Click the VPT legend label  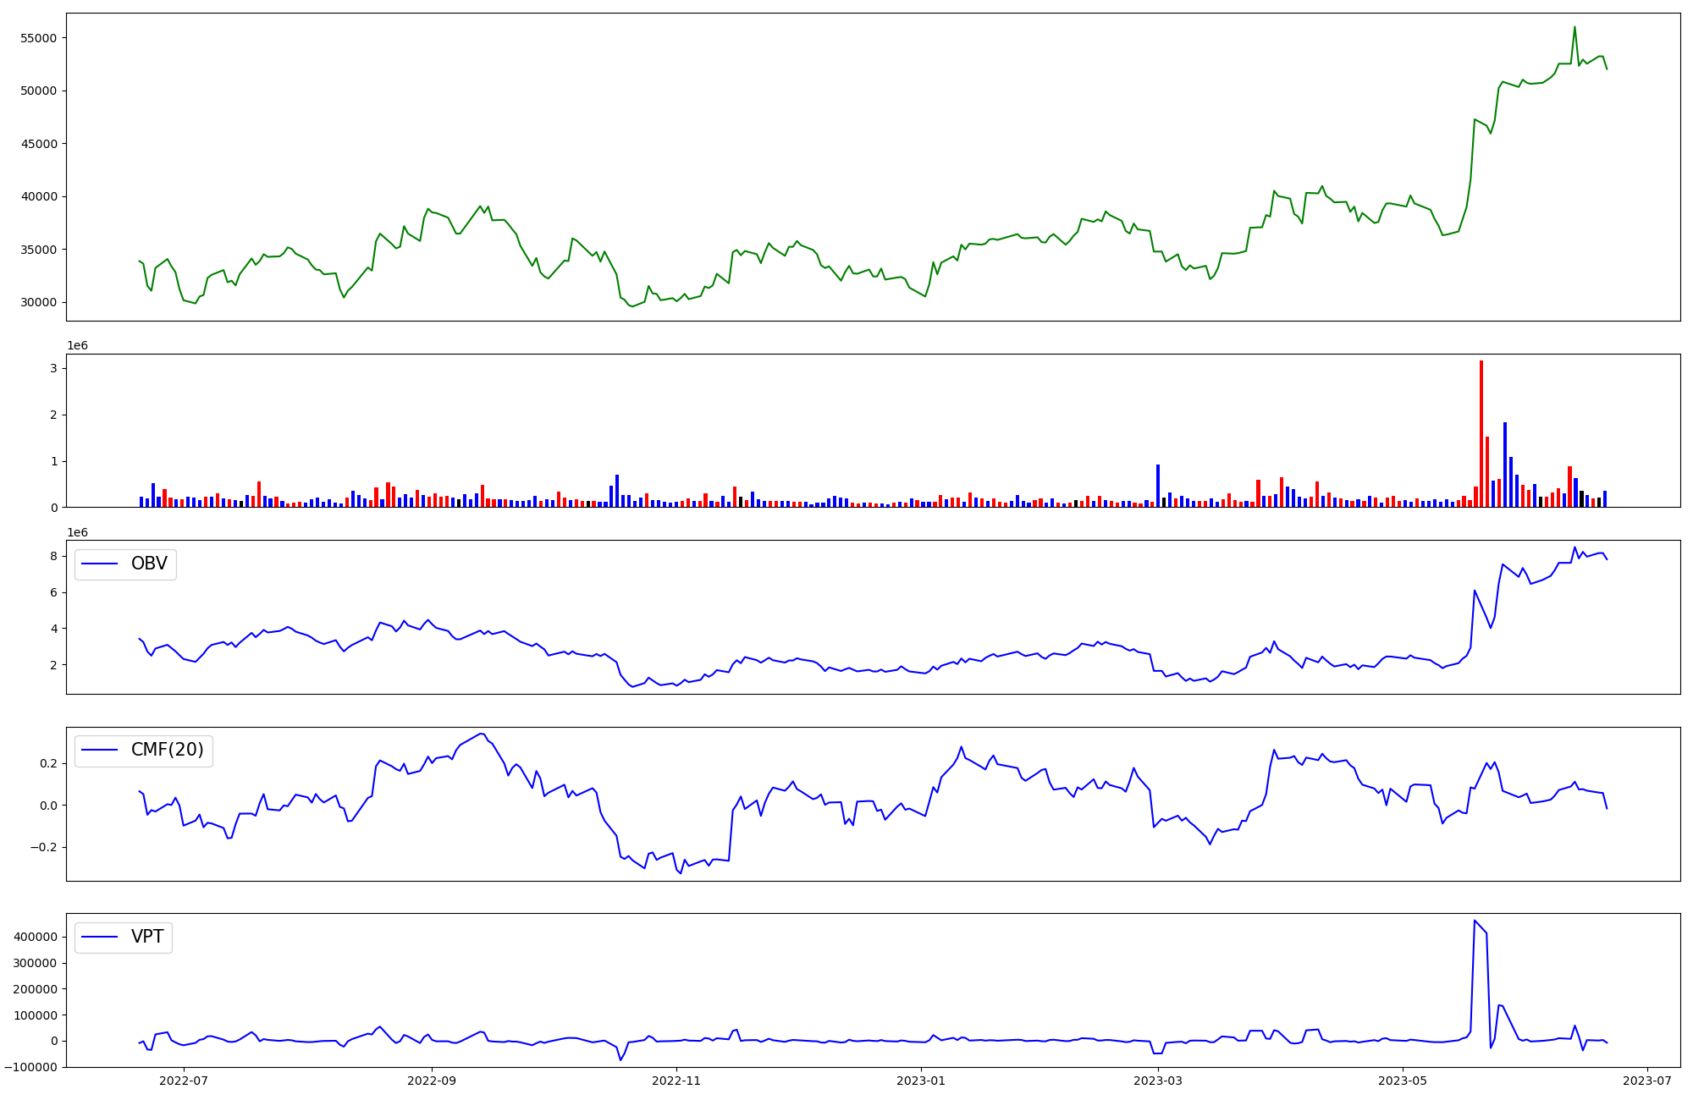coord(147,937)
